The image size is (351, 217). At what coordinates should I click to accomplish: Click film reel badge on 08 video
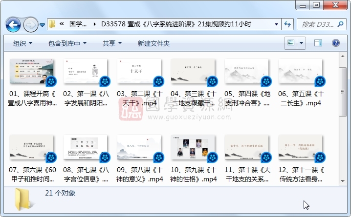(x=105, y=158)
